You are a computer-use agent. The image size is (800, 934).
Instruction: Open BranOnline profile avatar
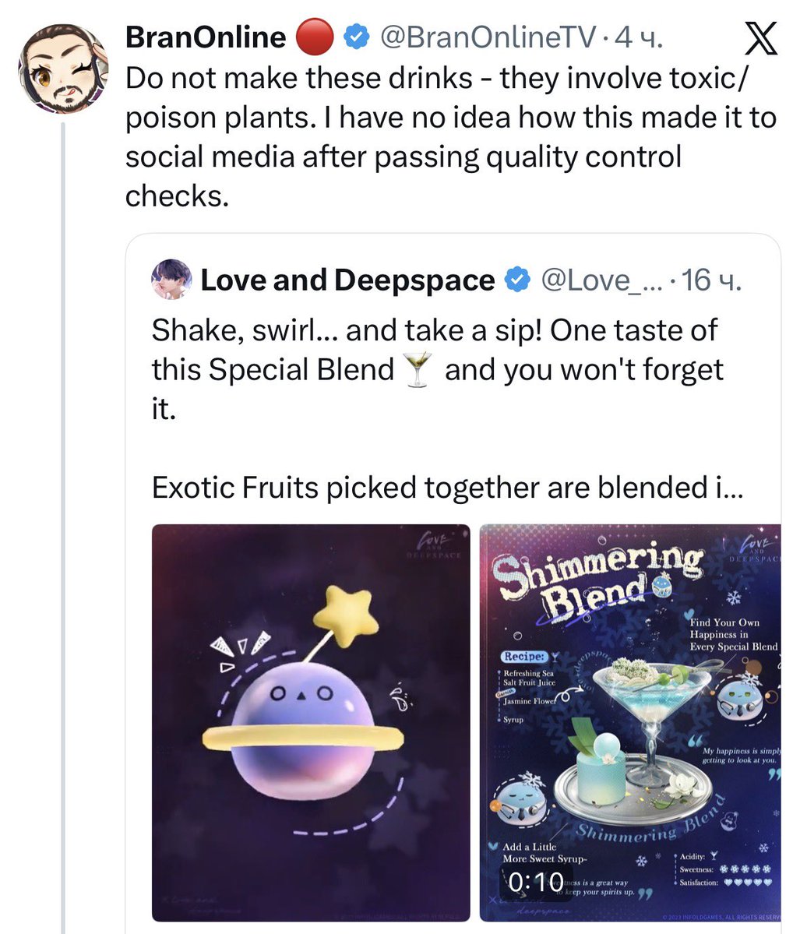pyautogui.click(x=62, y=69)
